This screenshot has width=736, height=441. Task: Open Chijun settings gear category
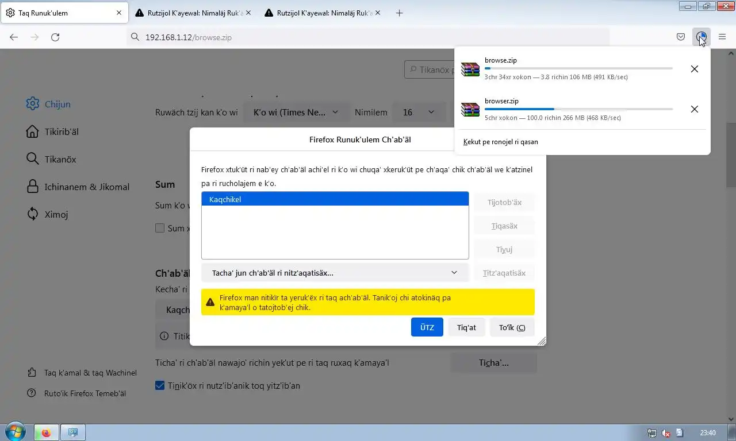click(48, 104)
